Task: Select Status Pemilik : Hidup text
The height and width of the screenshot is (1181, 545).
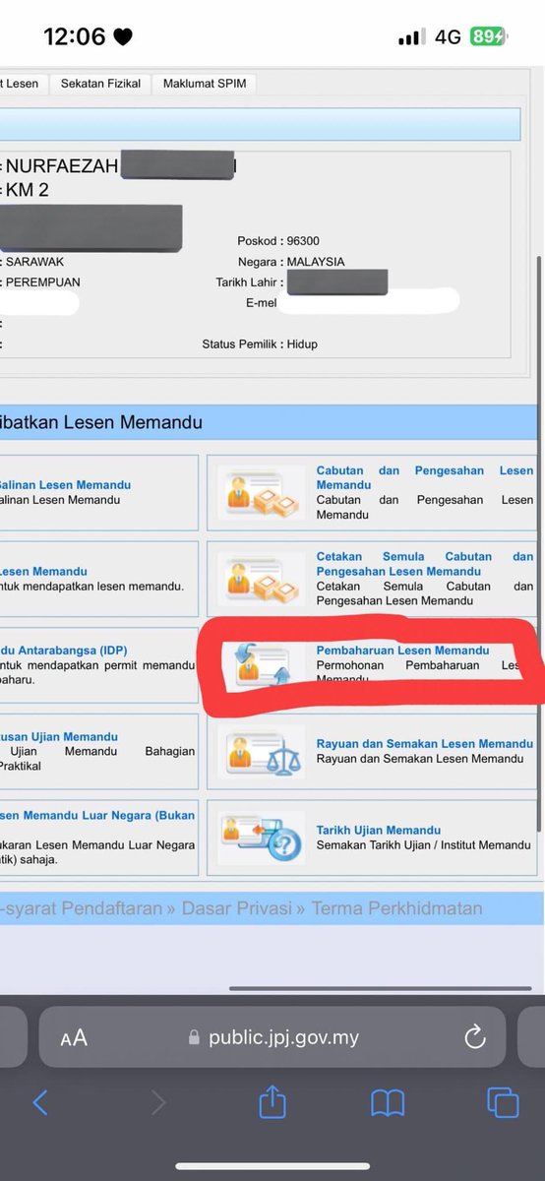Action: [x=260, y=344]
